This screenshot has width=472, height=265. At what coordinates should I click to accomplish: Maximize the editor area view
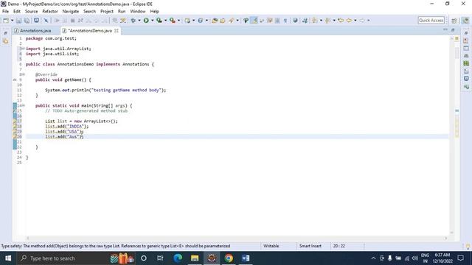(453, 29)
